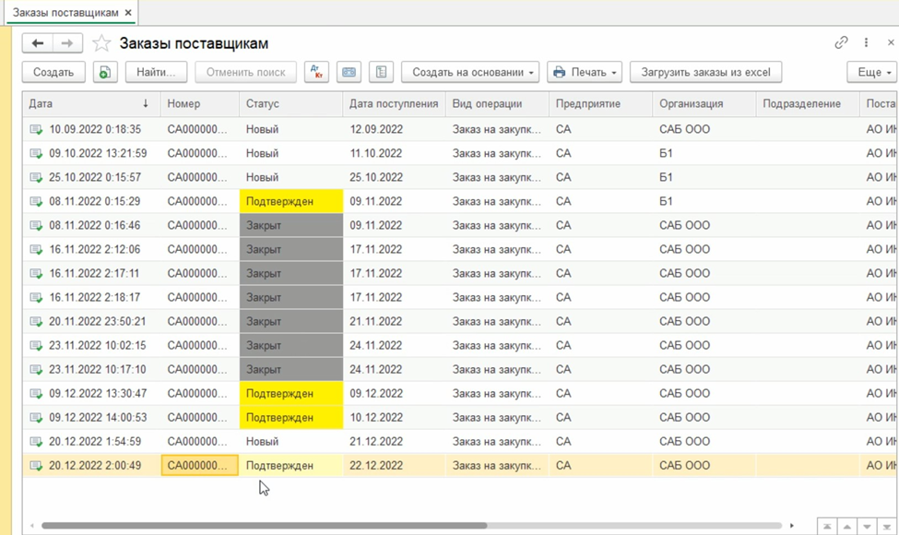Click Отменить поиск button
This screenshot has height=535, width=899.
[x=245, y=72]
